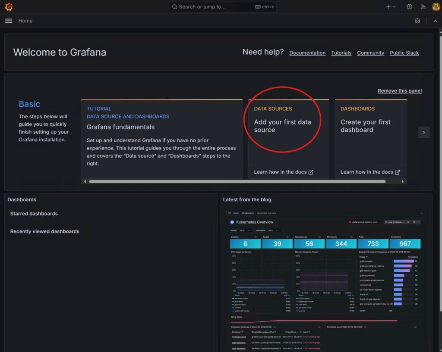Viewport: 442px width, 352px height.
Task: Expand the plus 'New' dropdown
Action: (391, 7)
